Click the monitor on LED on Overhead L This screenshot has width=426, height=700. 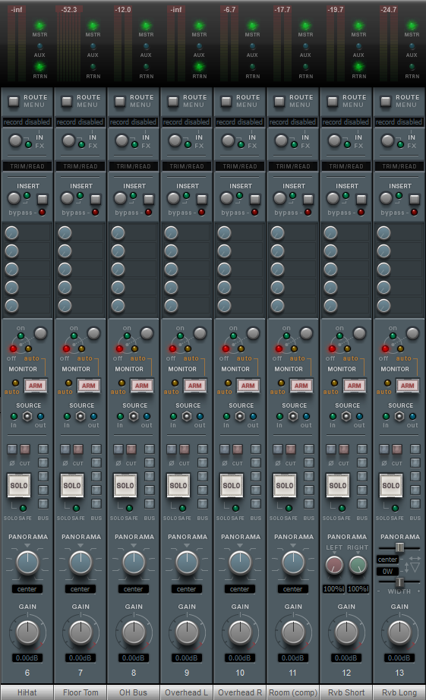pyautogui.click(x=180, y=336)
